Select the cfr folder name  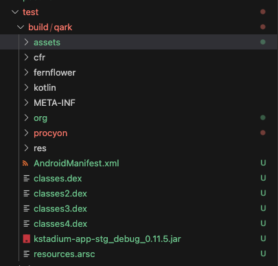[39, 58]
